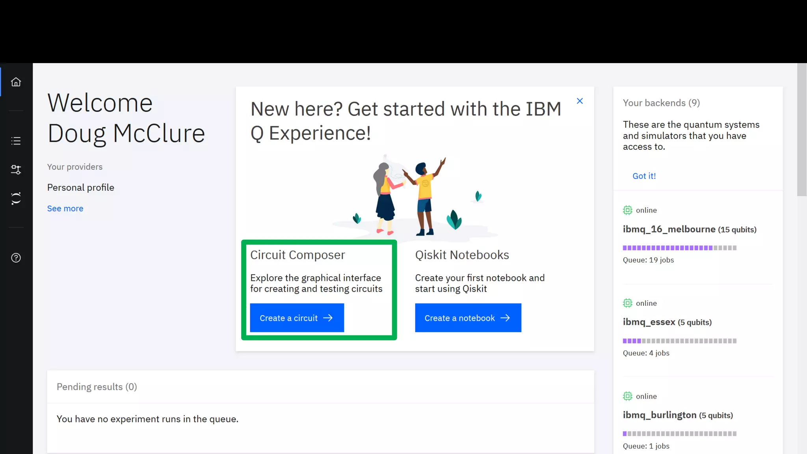
Task: Click the ibmq_essex online chip icon
Action: click(627, 303)
